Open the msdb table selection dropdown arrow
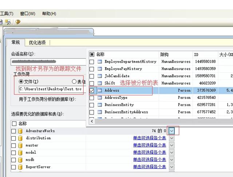The height and width of the screenshot is (177, 233). pos(171,160)
